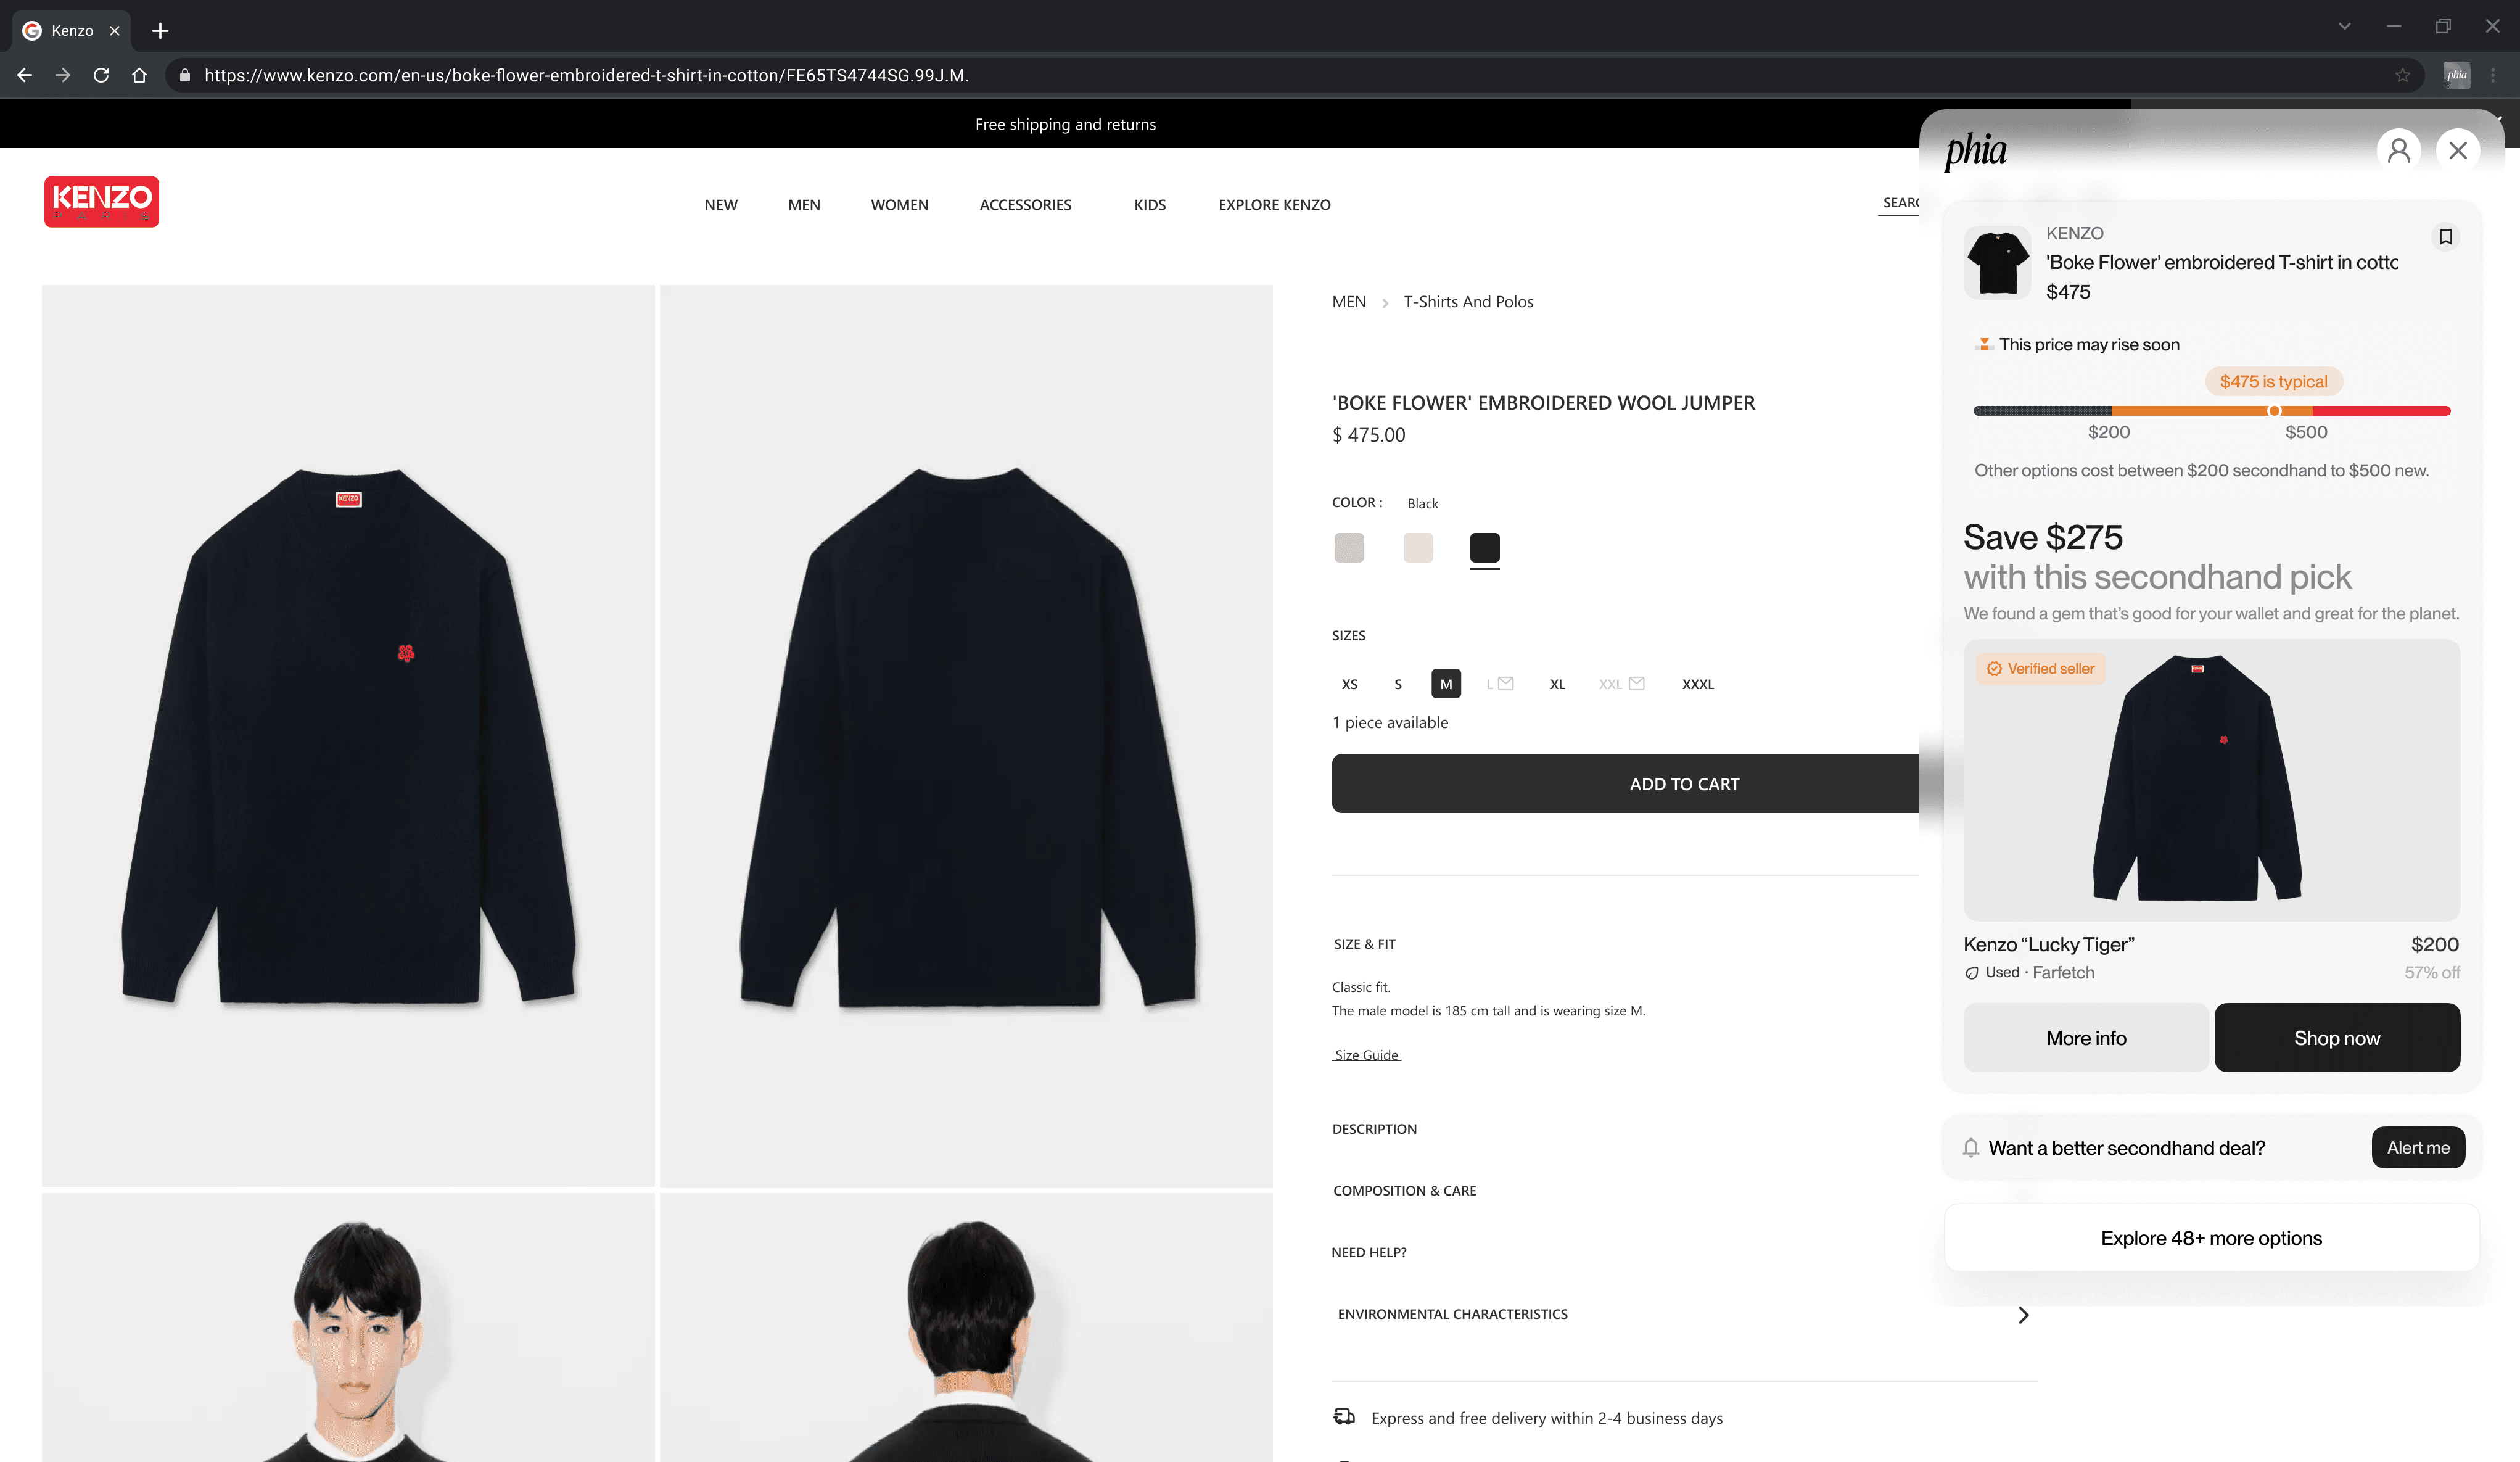Expand the Composition & Care section
This screenshot has width=2520, height=1462.
click(1404, 1190)
